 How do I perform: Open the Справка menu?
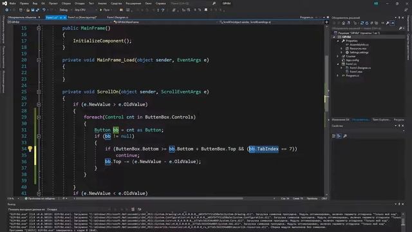click(x=160, y=3)
